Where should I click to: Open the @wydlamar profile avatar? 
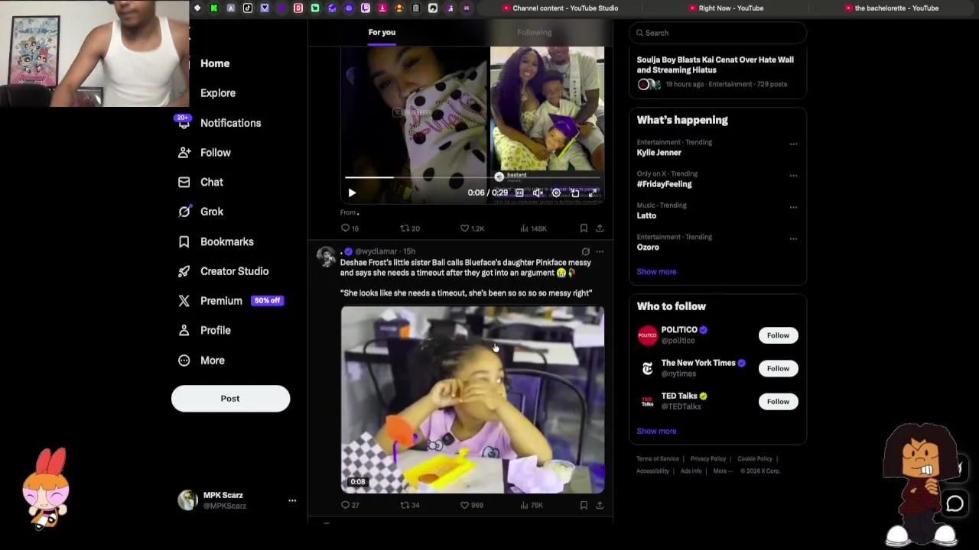(x=327, y=256)
